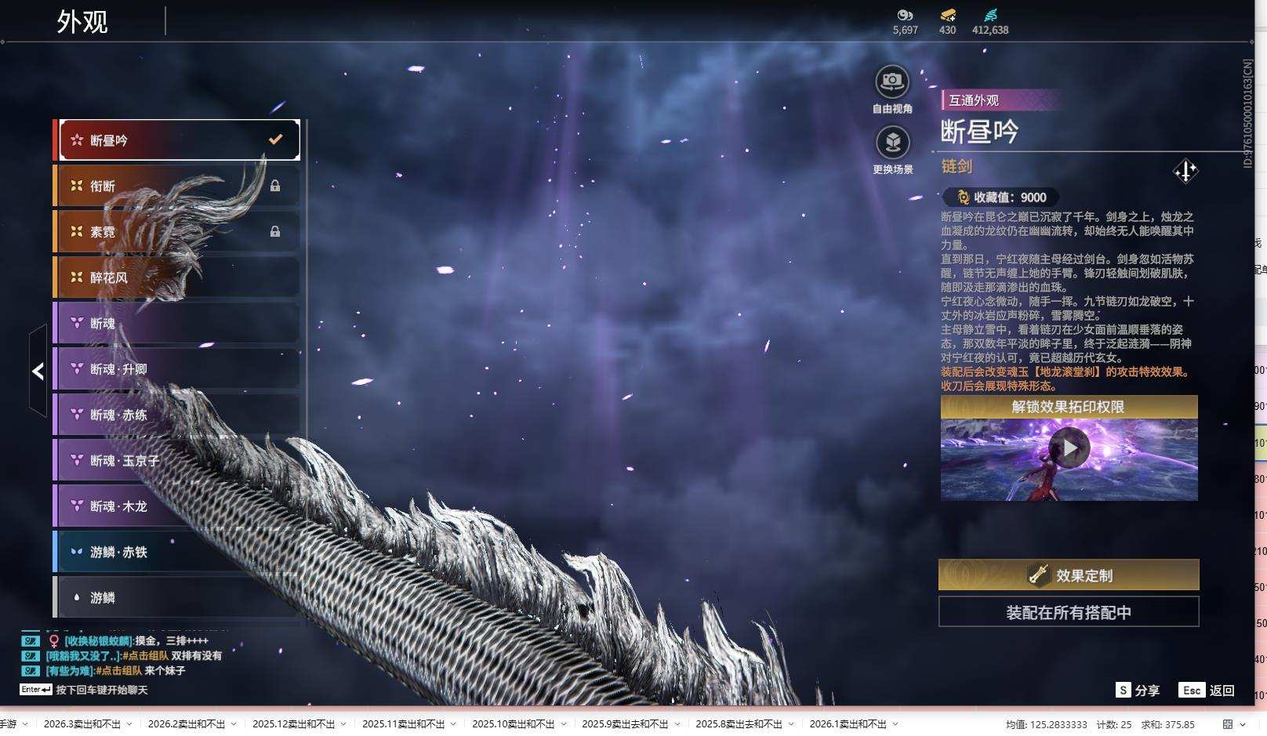
Task: Open the free camera view (自由视角)
Action: pos(892,82)
